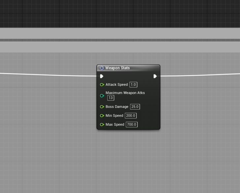Focus the Boss Damage value field 25.0
This screenshot has height=193, width=240.
coord(135,107)
